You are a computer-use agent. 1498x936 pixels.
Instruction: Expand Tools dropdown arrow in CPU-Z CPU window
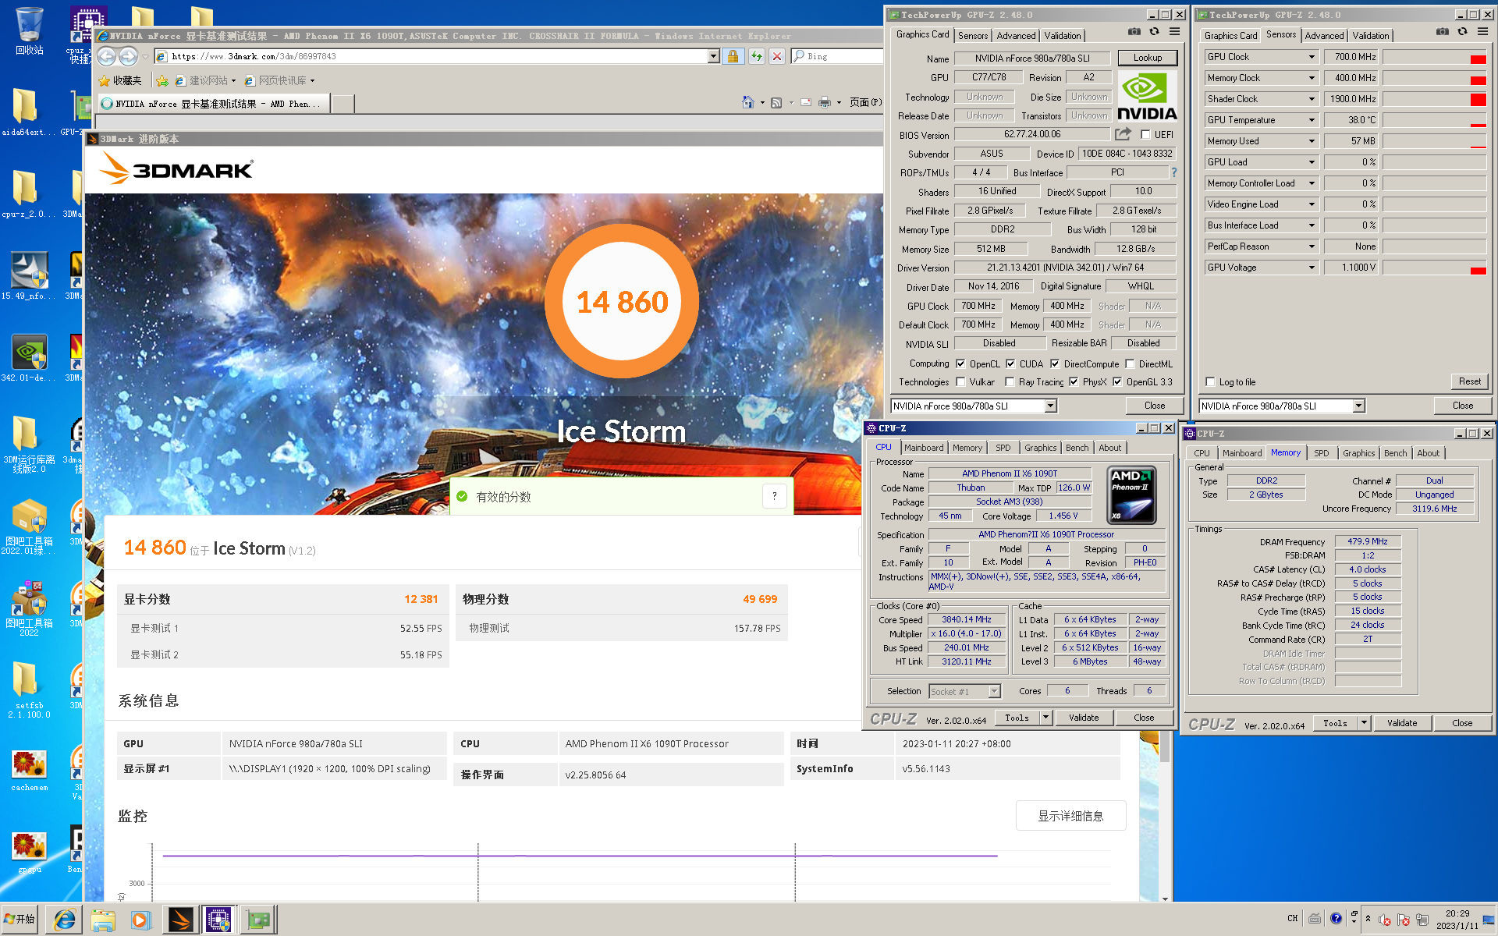pos(1046,718)
